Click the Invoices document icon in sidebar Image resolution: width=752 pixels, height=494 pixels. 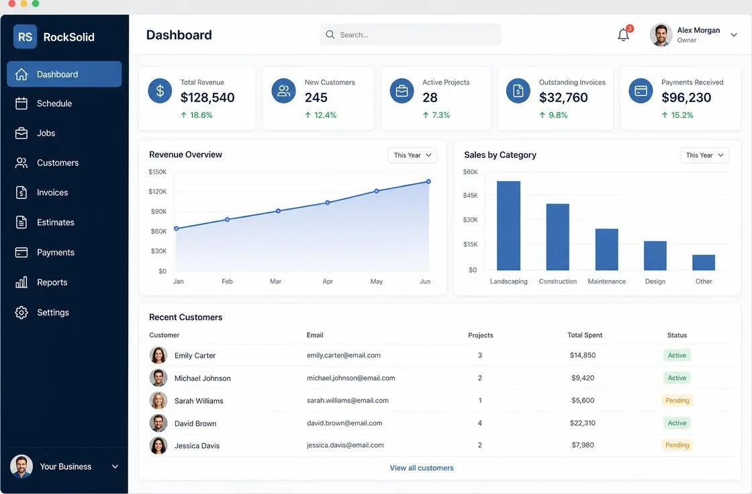pyautogui.click(x=21, y=192)
